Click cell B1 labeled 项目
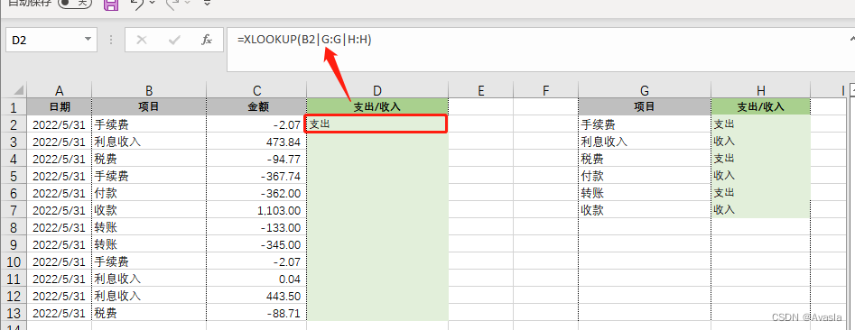This screenshot has height=330, width=855. 149,106
